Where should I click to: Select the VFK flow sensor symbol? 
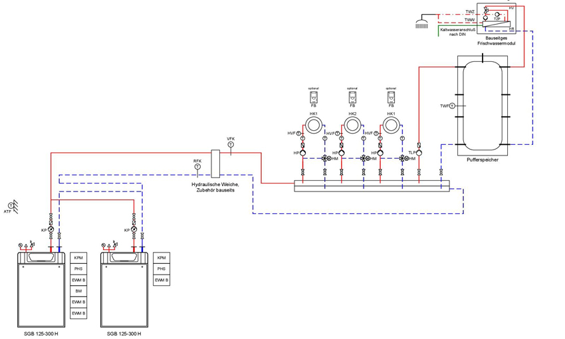pyautogui.click(x=231, y=144)
